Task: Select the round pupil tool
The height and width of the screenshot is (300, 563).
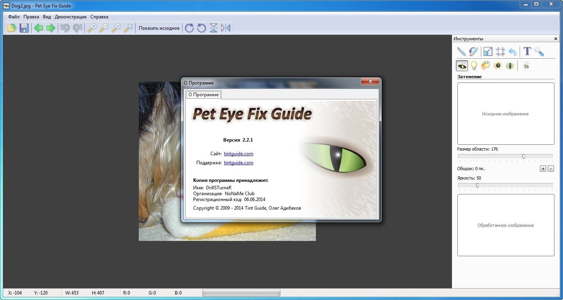Action: coord(498,66)
